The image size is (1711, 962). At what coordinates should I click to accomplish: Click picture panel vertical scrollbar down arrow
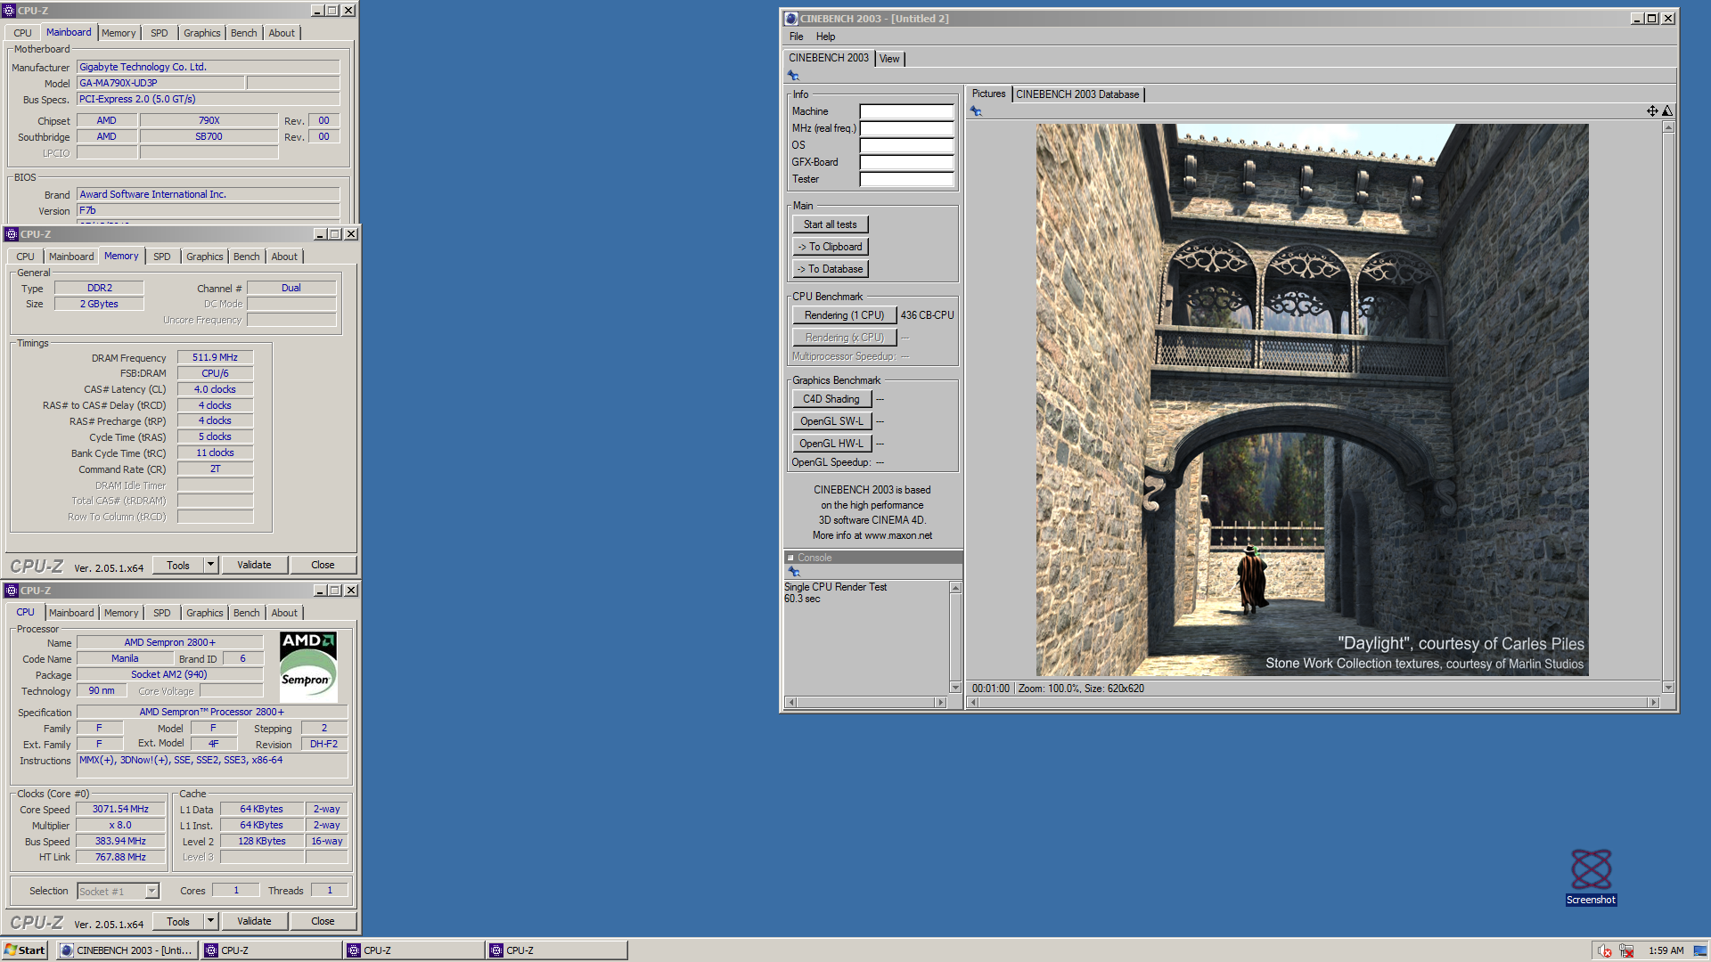[x=1668, y=688]
